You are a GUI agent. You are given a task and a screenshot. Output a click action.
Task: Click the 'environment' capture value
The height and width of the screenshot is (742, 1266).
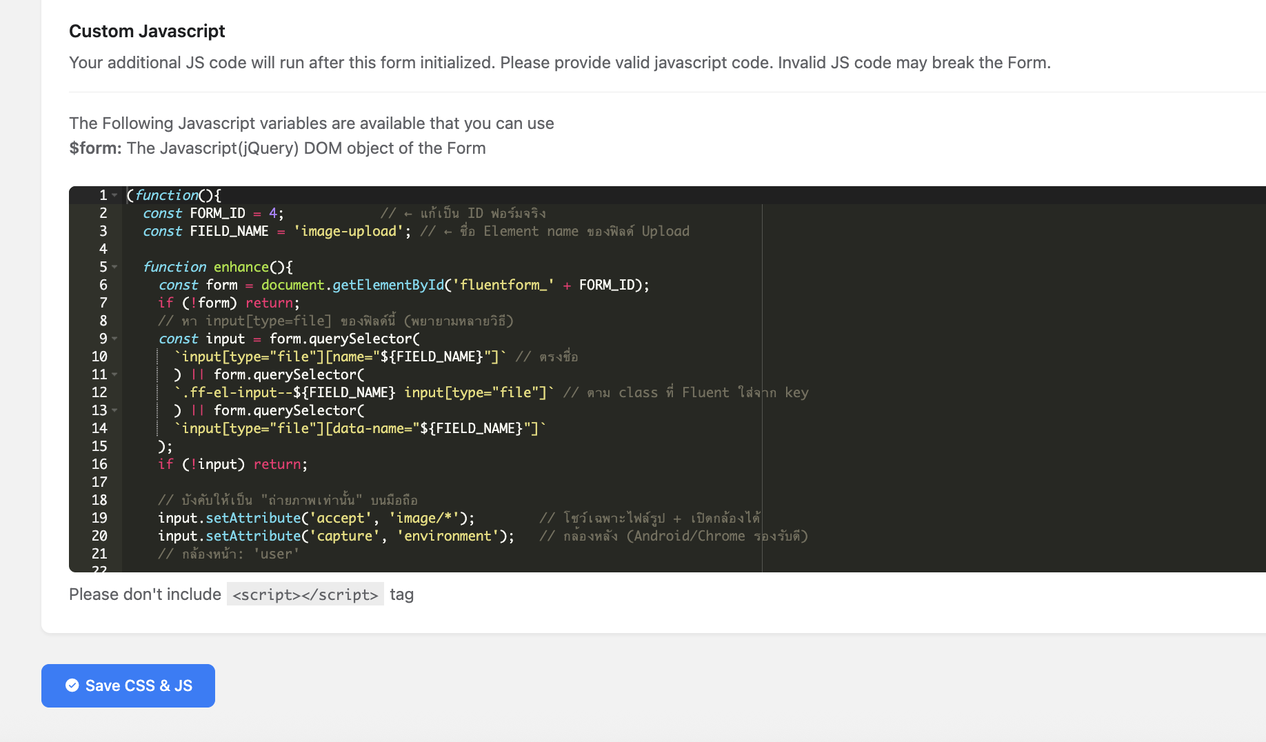click(x=448, y=537)
